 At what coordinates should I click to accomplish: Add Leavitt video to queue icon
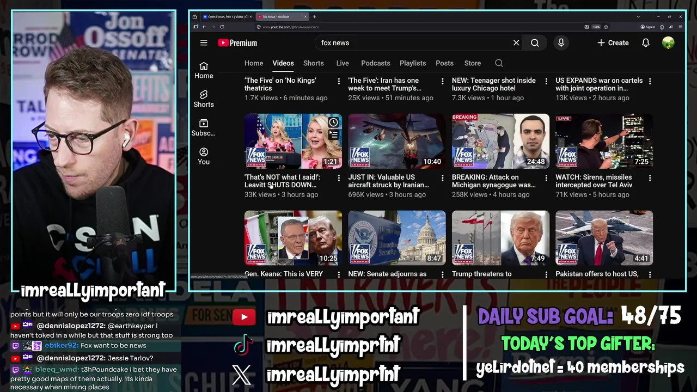click(333, 134)
